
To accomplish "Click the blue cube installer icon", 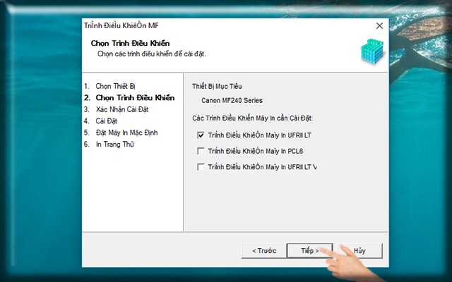I will pyautogui.click(x=372, y=51).
